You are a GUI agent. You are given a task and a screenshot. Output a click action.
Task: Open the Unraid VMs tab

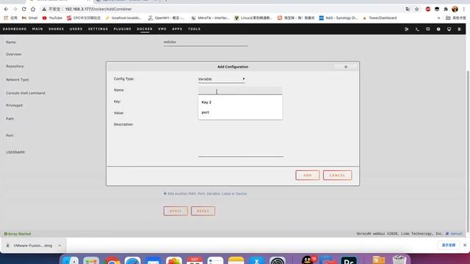[162, 29]
